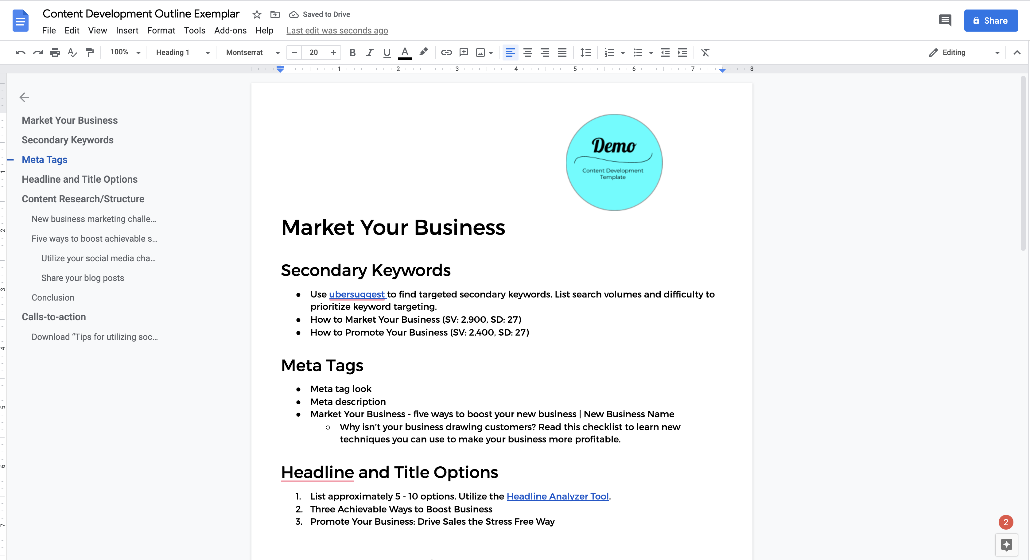The image size is (1030, 560).
Task: Open the Heading 1 style dropdown
Action: (182, 52)
